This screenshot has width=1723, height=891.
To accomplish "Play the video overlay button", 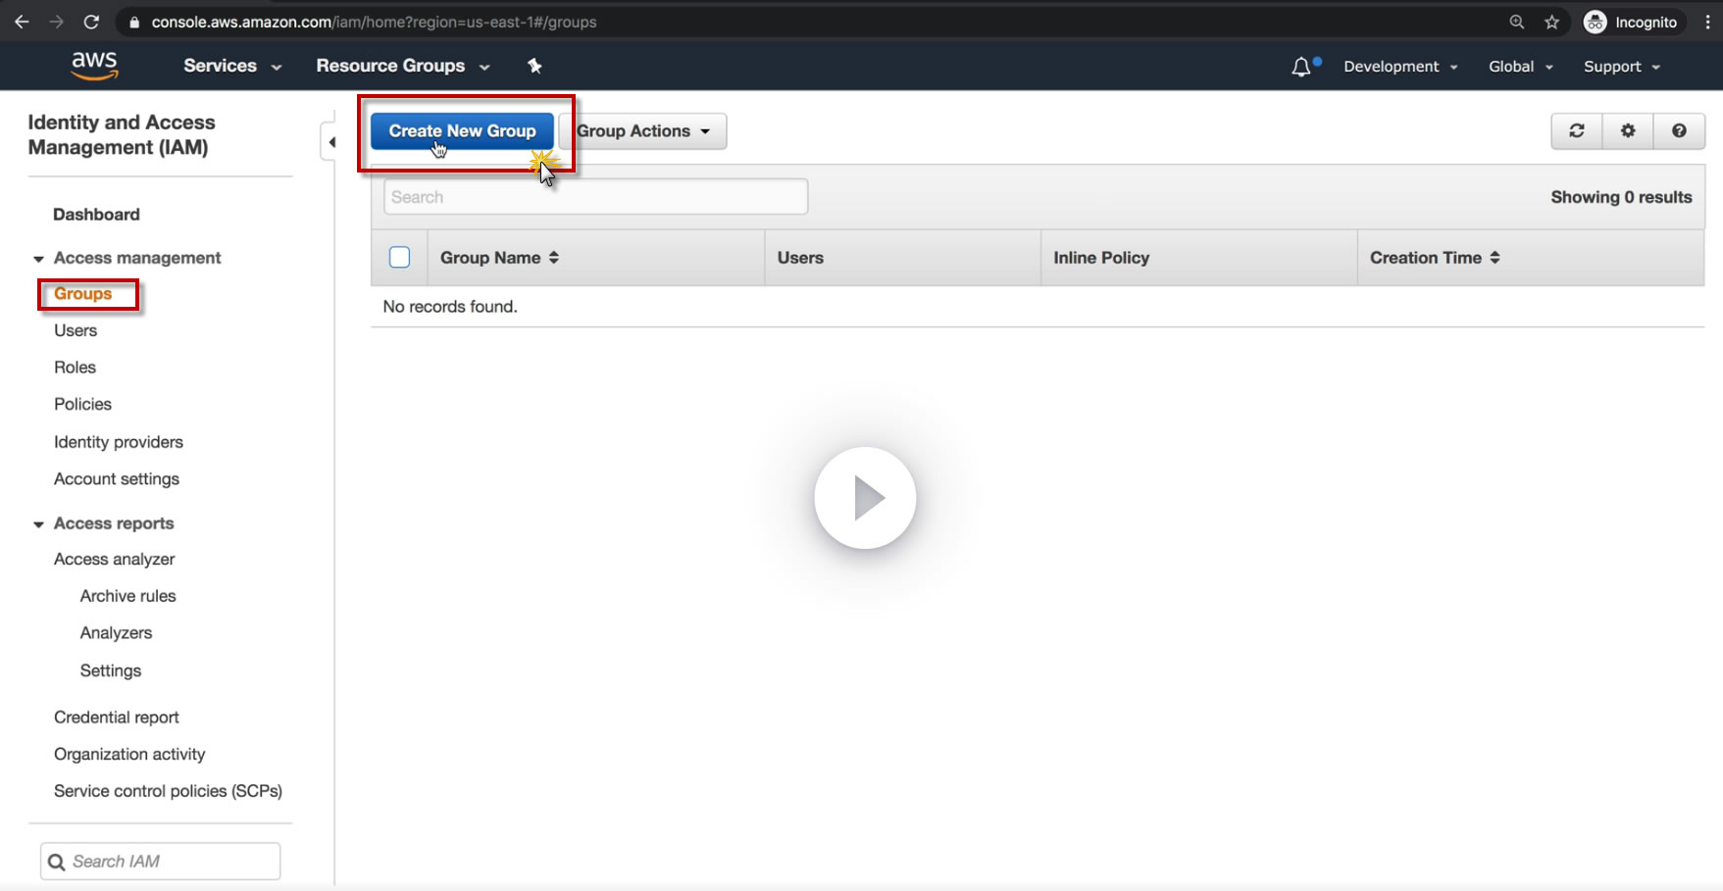I will tap(865, 498).
